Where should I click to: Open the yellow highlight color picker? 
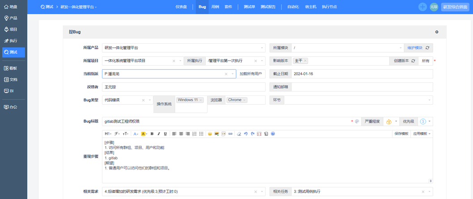pos(144,134)
